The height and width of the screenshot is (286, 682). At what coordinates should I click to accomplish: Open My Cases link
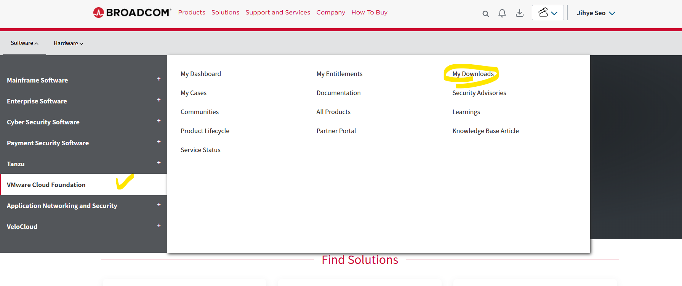[x=194, y=93]
